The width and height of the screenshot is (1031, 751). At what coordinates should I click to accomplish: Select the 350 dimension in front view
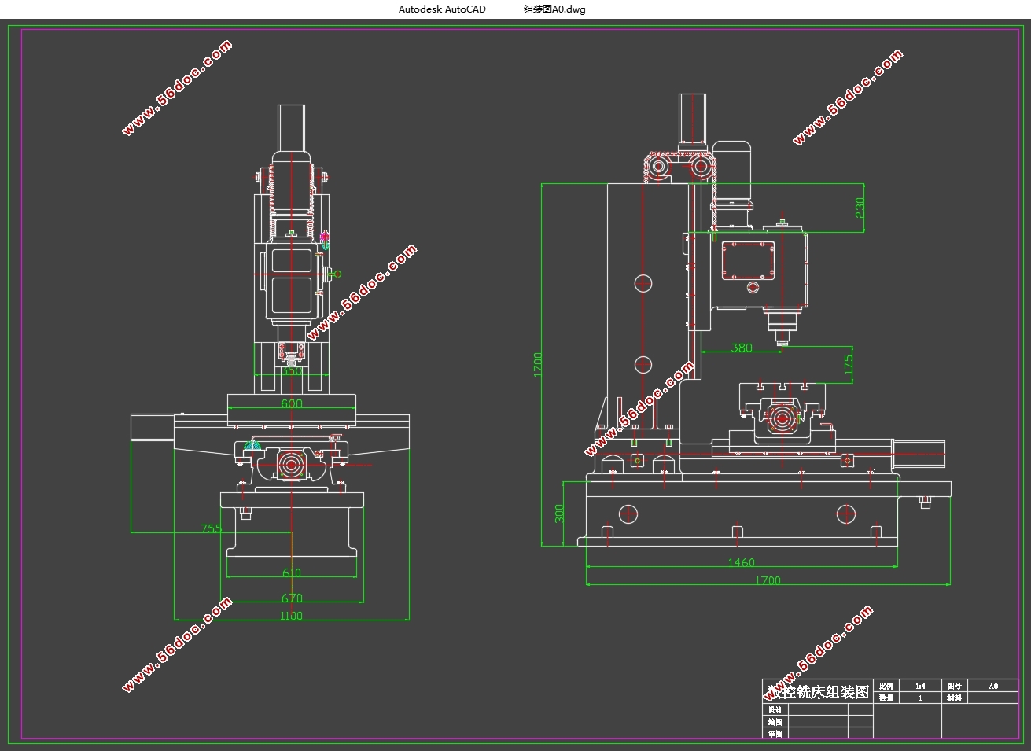292,371
